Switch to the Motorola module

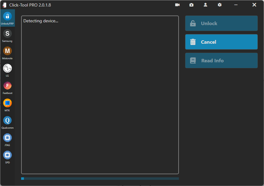(x=7, y=51)
